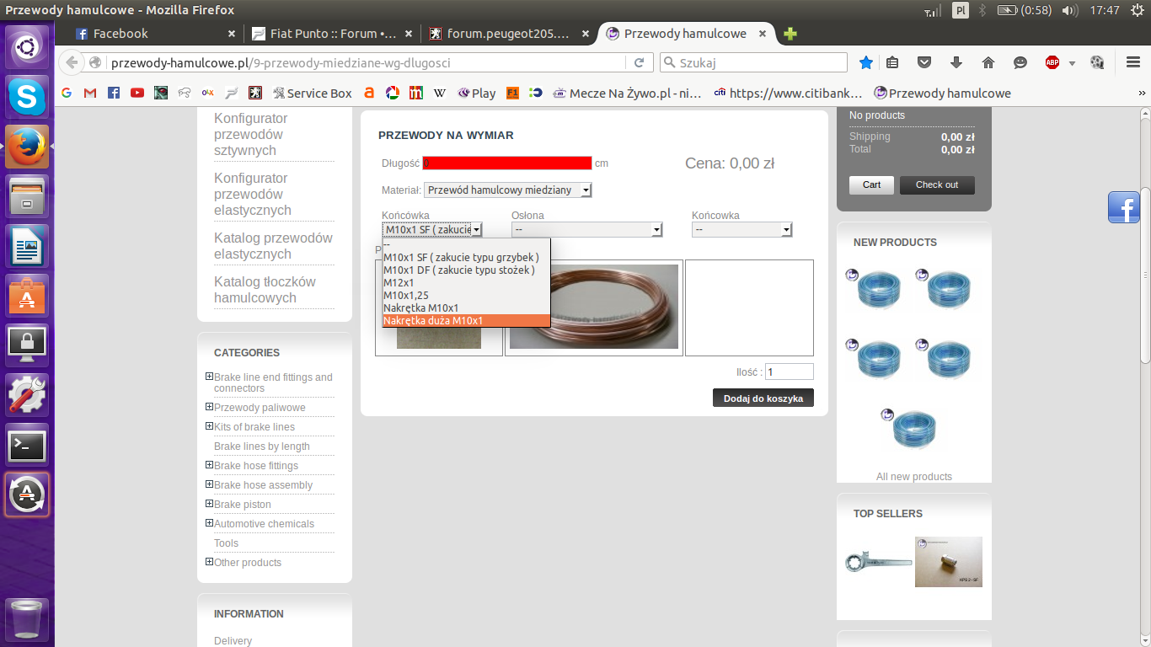Click the bookmark star icon
Viewport: 1151px width, 647px height.
pyautogui.click(x=865, y=62)
